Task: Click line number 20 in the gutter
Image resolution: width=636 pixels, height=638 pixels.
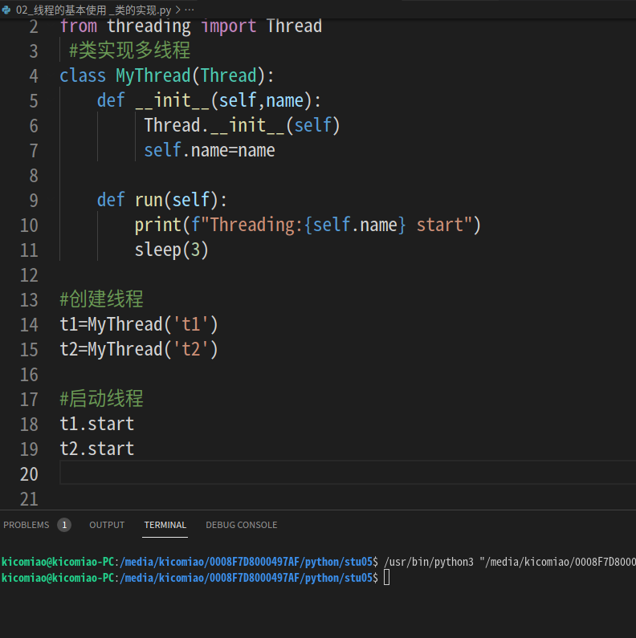Action: [x=29, y=474]
